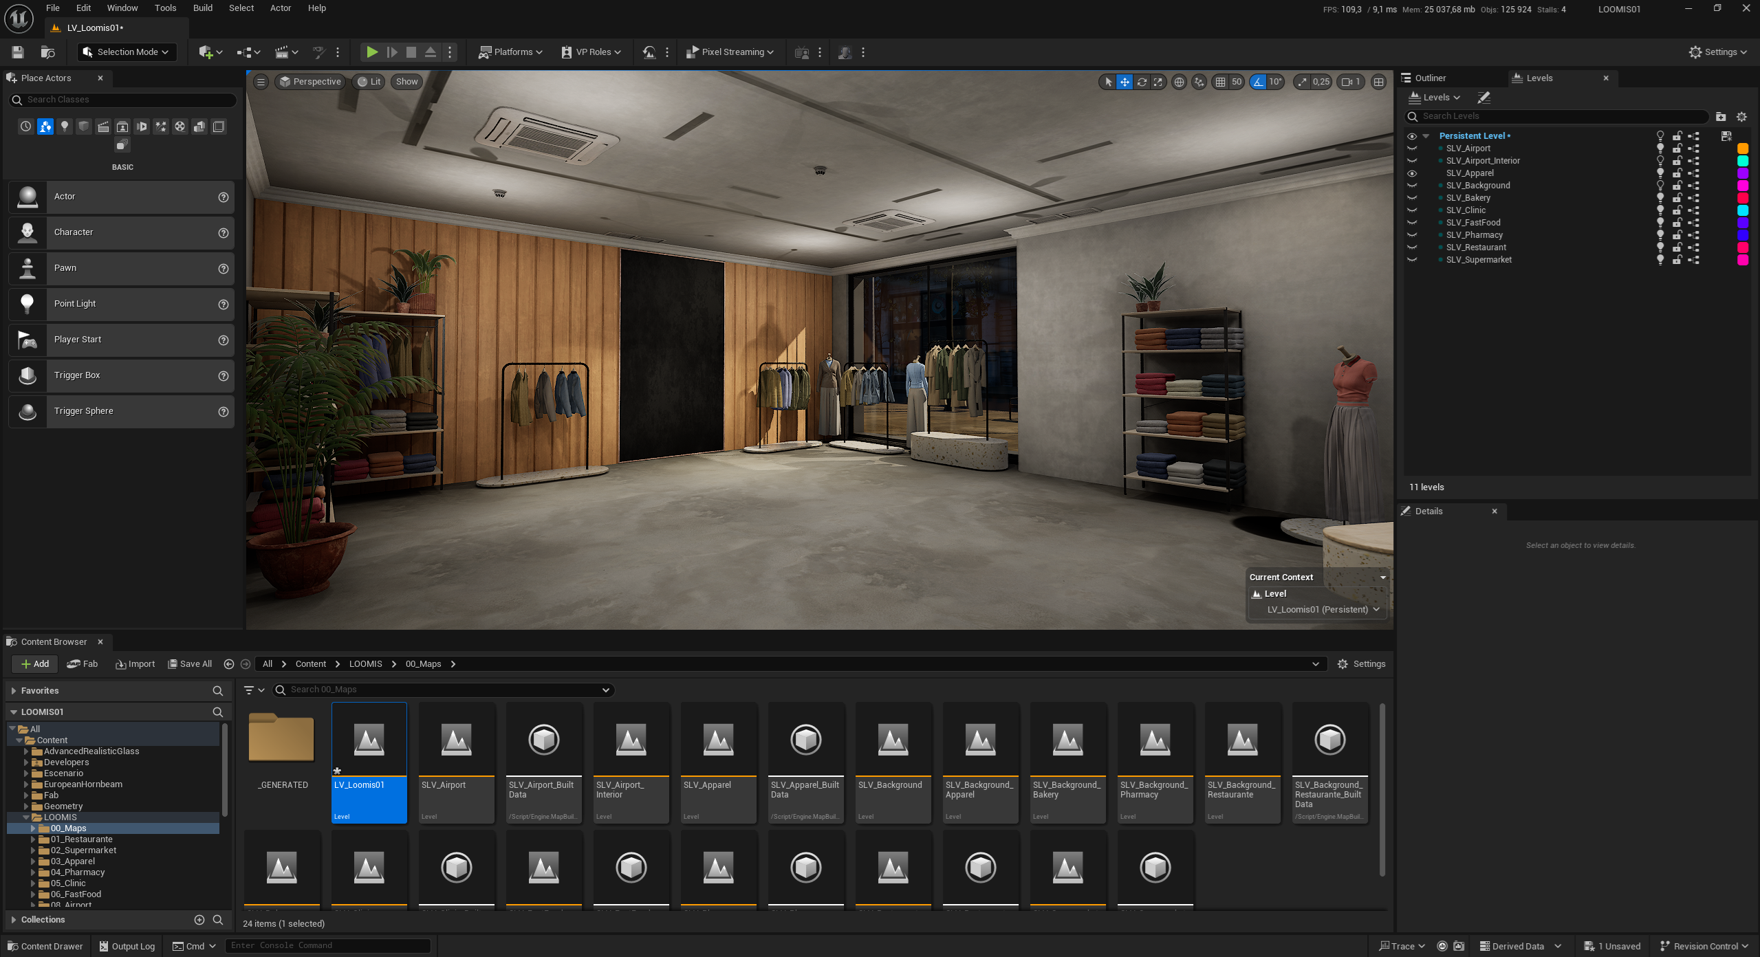Click the Save All button
Image resolution: width=1760 pixels, height=957 pixels.
click(190, 664)
